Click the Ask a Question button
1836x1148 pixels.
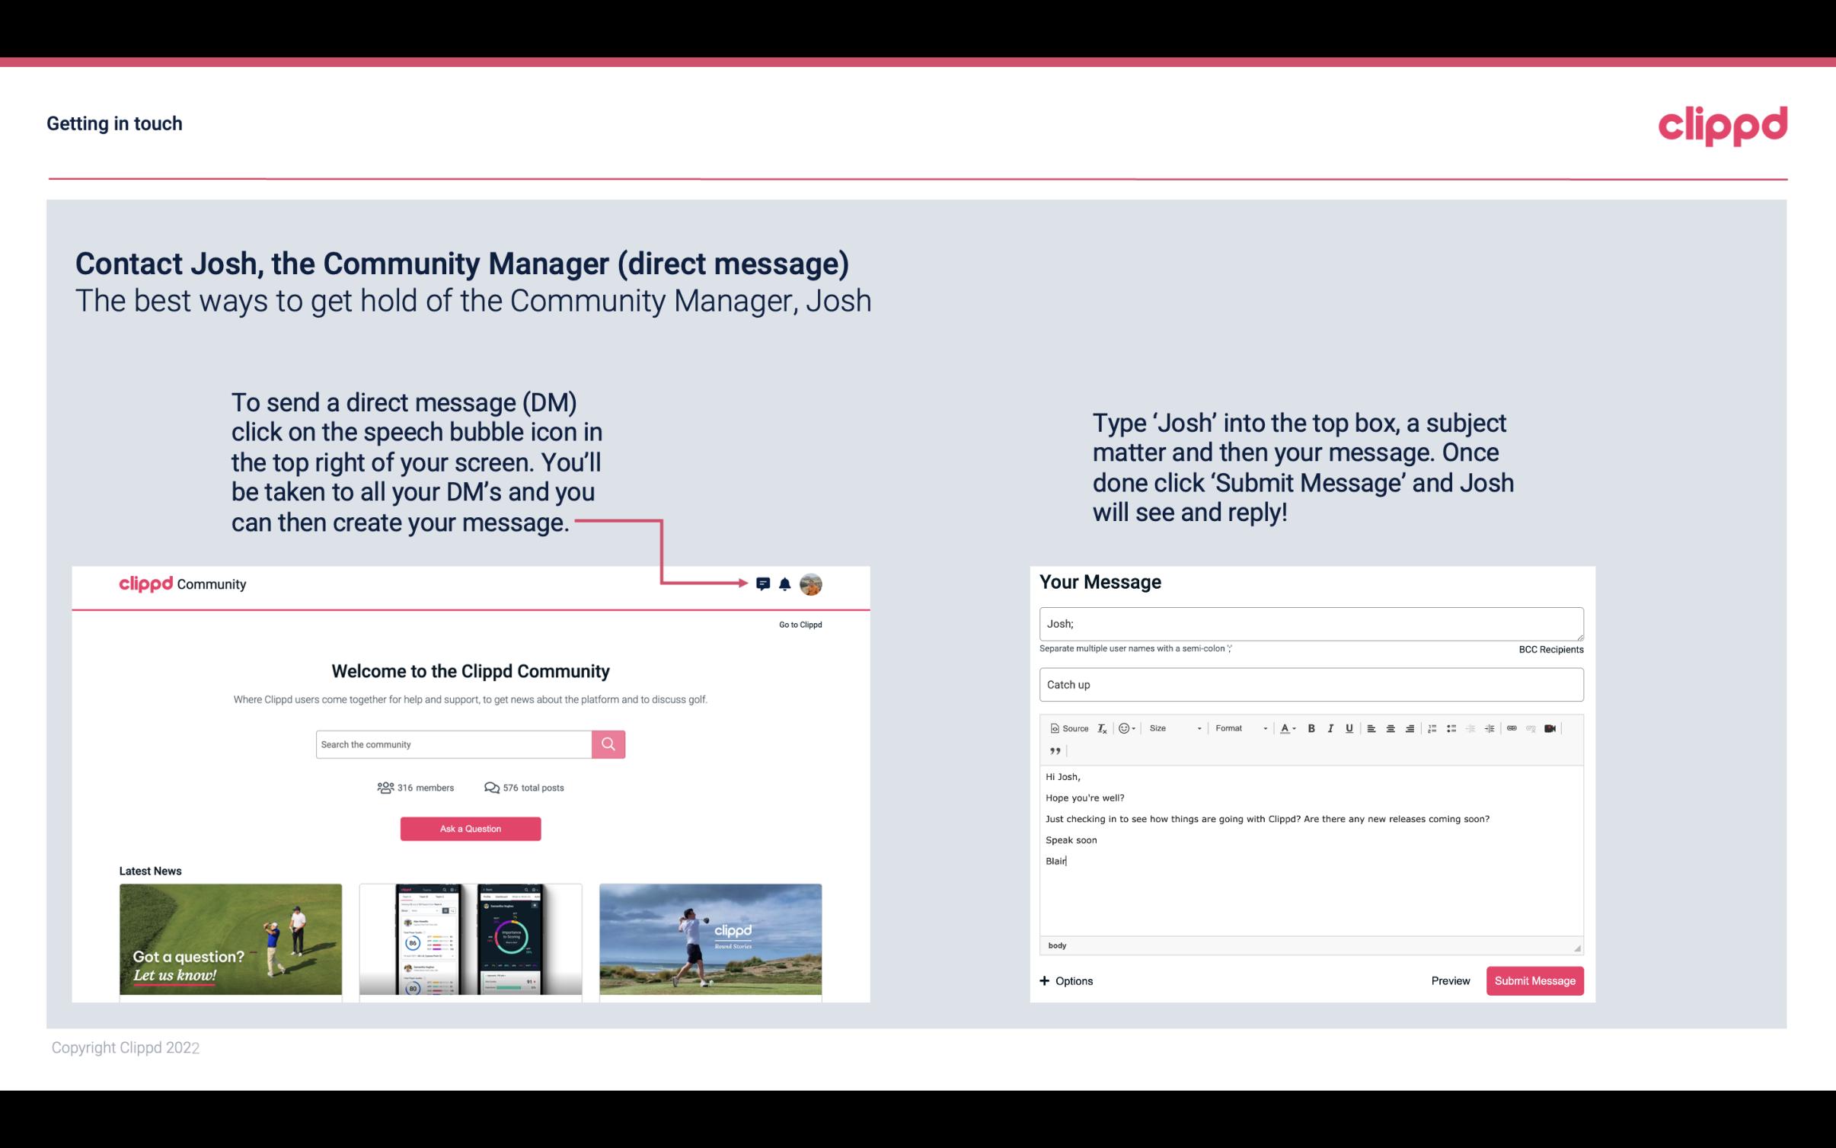[472, 827]
